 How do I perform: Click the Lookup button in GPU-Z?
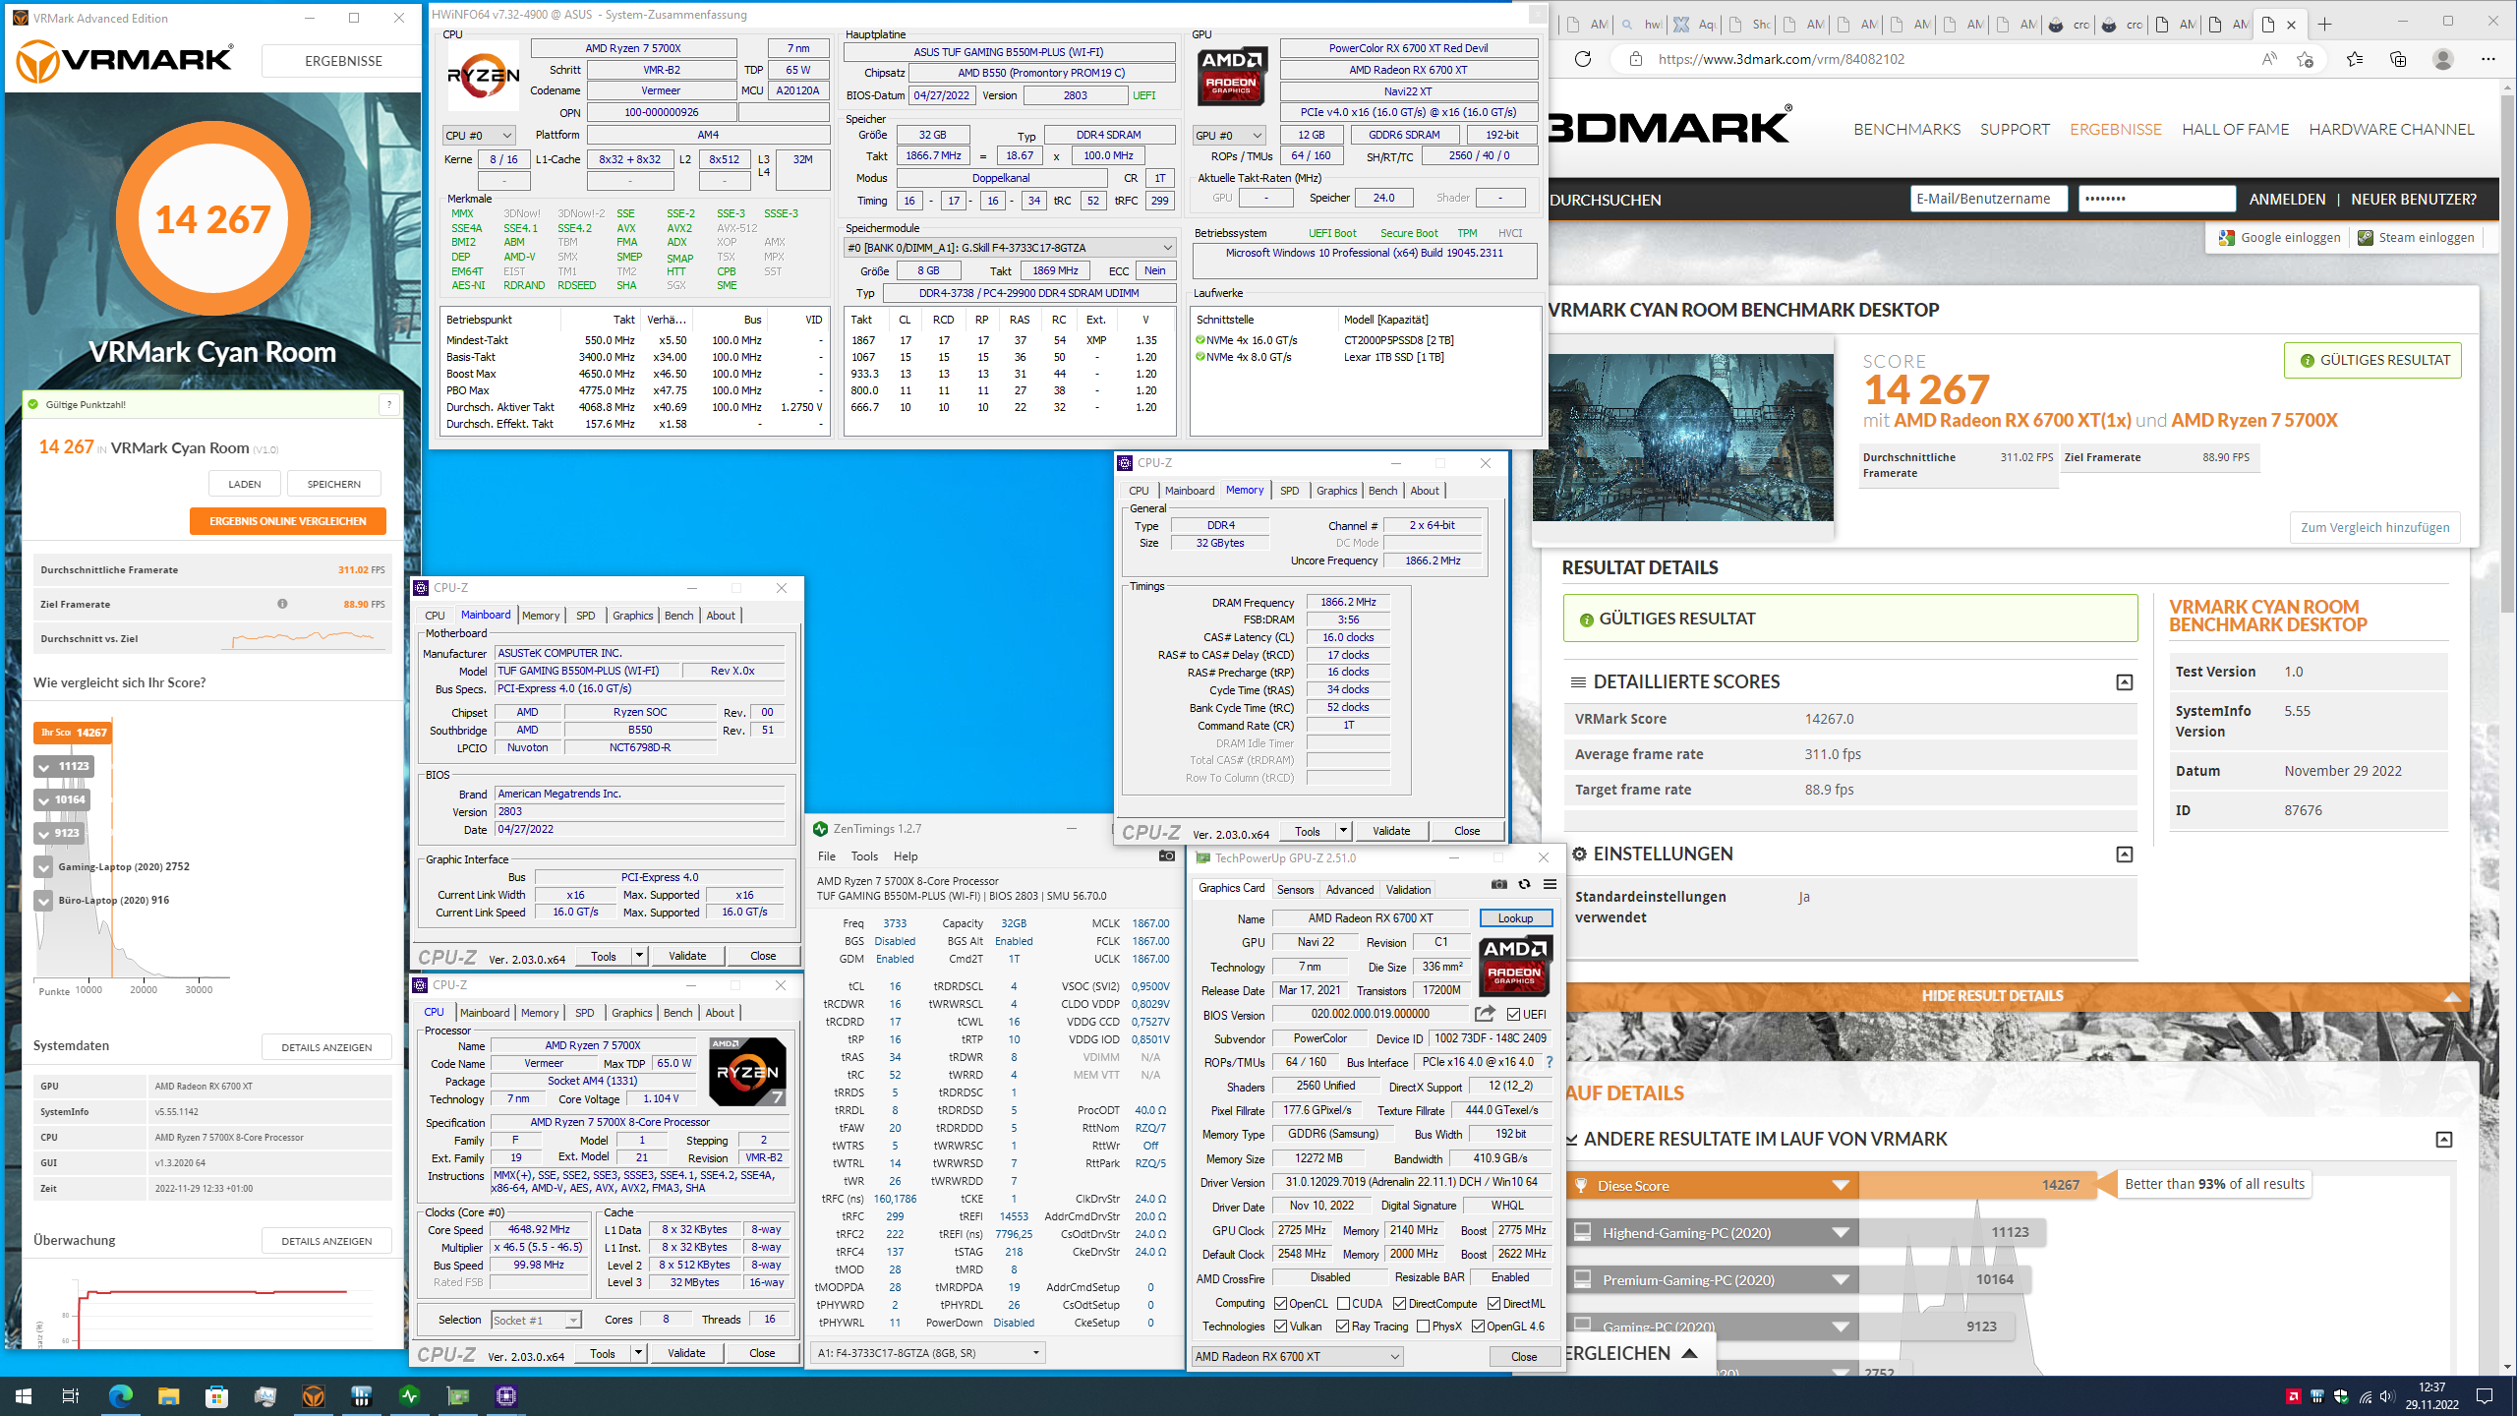(x=1515, y=918)
